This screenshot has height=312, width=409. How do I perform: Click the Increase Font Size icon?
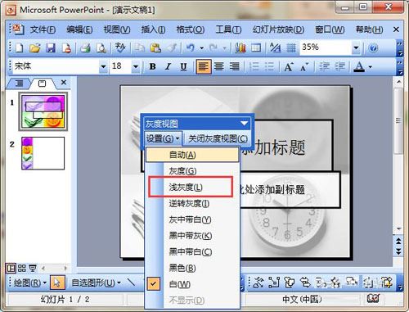tap(289, 66)
